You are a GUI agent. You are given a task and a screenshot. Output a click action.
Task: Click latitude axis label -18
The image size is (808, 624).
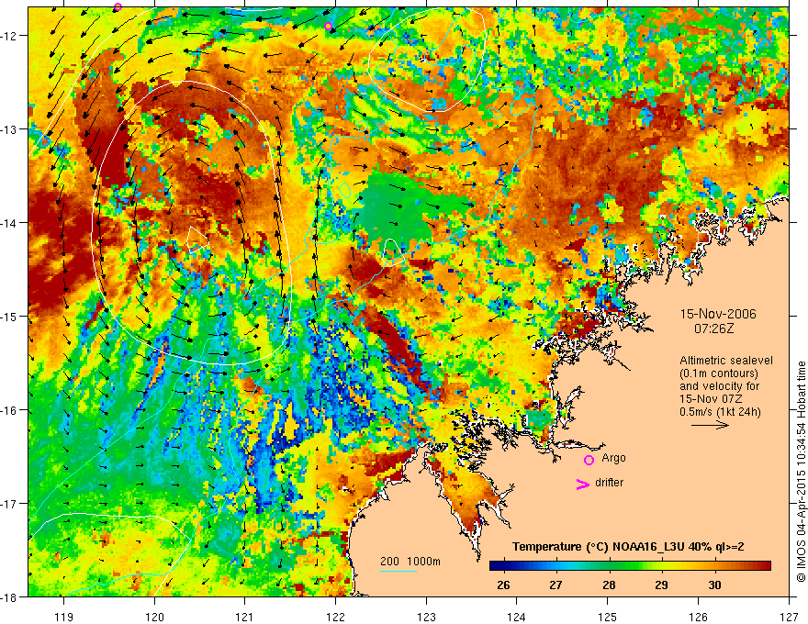click(x=9, y=596)
